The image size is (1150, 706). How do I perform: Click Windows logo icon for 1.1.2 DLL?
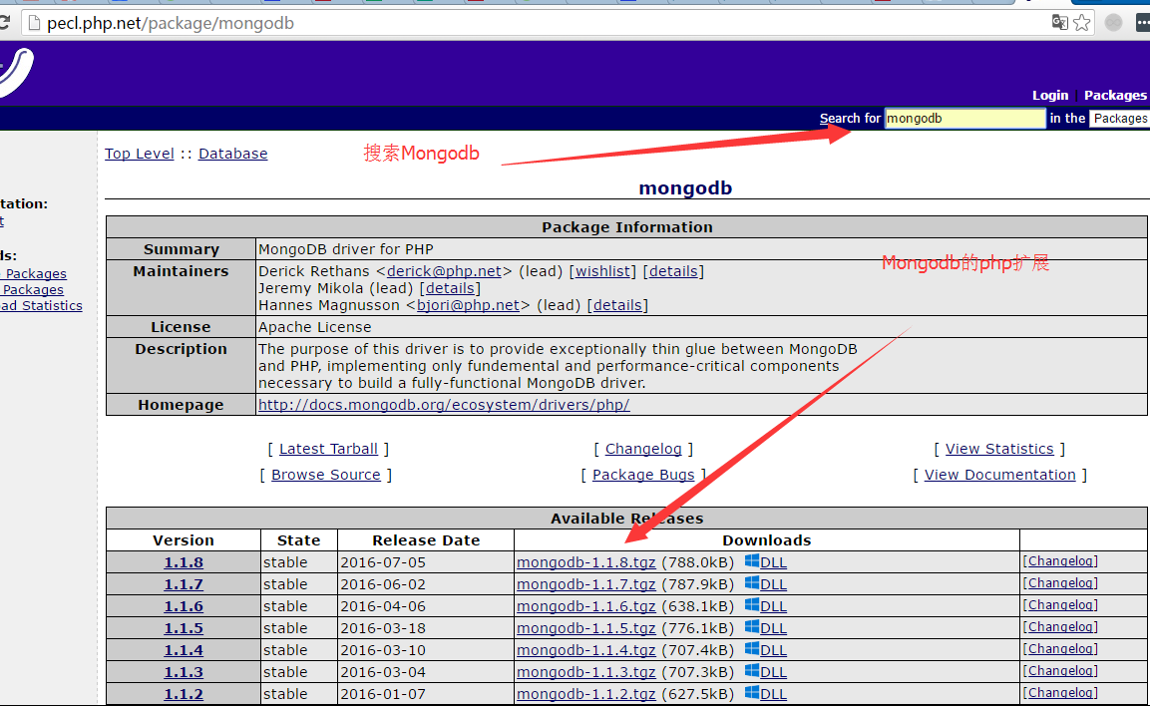coord(752,693)
